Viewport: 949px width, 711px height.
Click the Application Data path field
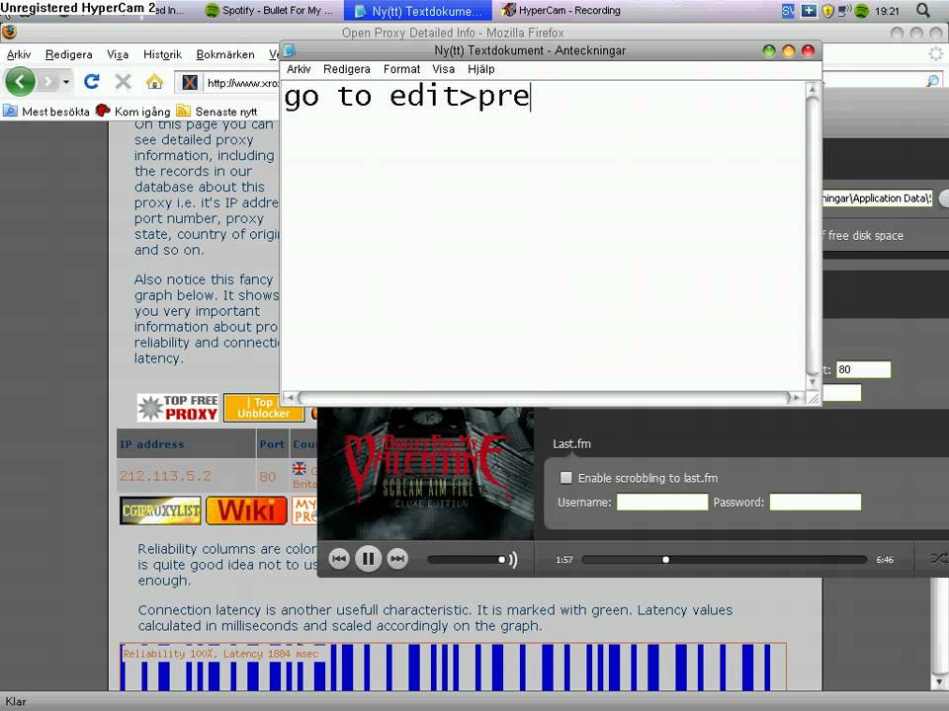point(878,198)
